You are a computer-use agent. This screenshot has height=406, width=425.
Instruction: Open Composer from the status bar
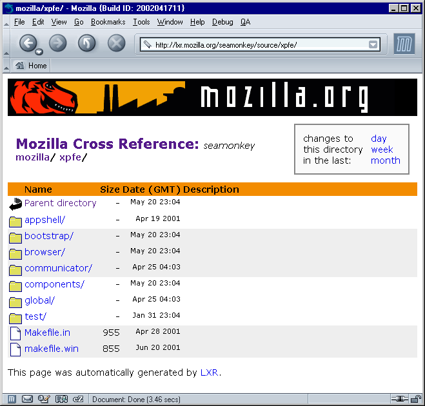[44, 400]
